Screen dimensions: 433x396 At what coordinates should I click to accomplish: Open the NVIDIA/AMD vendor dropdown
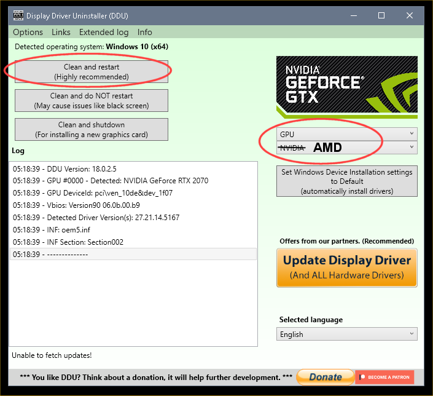coord(347,148)
